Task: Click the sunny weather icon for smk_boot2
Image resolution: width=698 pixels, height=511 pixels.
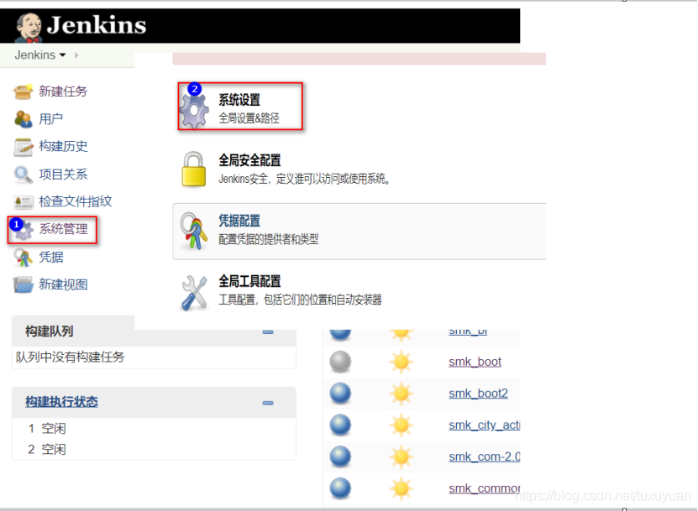Action: point(401,394)
